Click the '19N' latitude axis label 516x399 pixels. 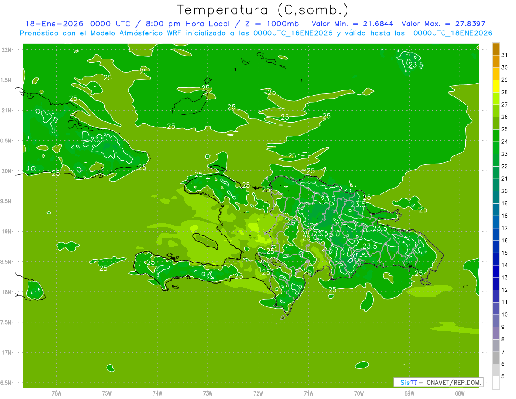coord(6,232)
